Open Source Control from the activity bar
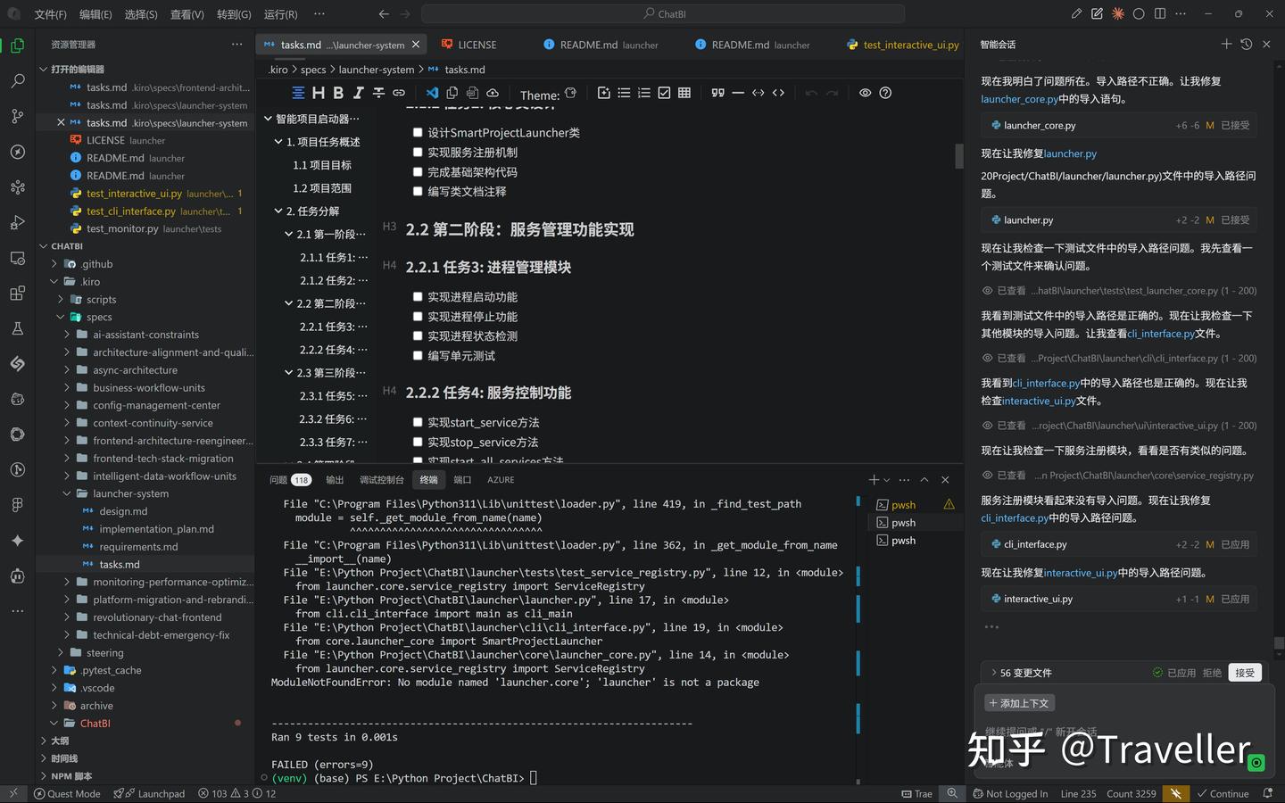The image size is (1285, 803). [17, 116]
